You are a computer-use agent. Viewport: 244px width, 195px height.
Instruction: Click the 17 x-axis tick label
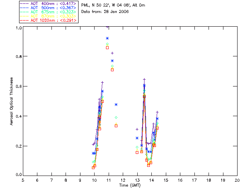[x=194, y=180]
